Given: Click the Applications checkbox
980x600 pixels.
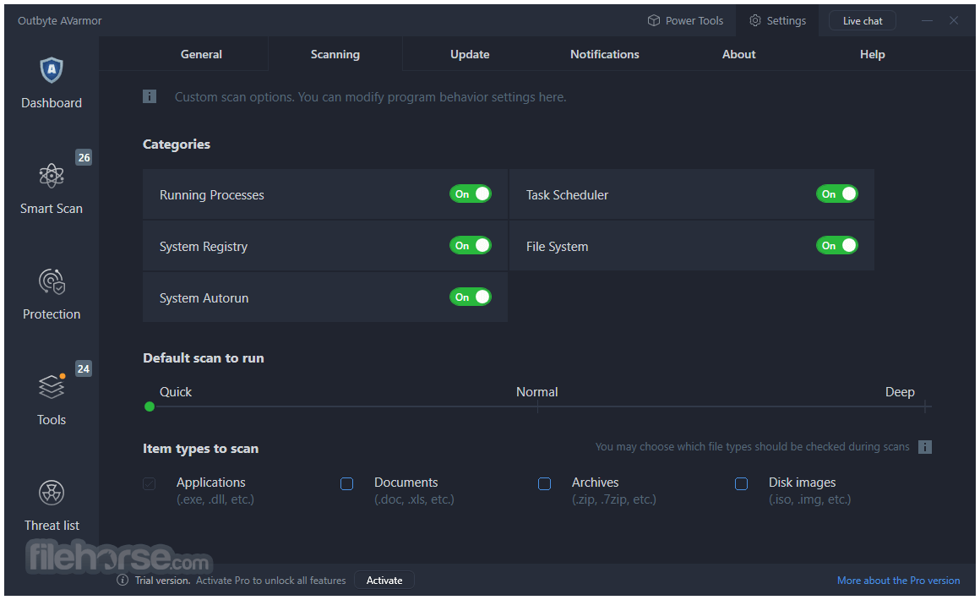Looking at the screenshot, I should point(150,483).
